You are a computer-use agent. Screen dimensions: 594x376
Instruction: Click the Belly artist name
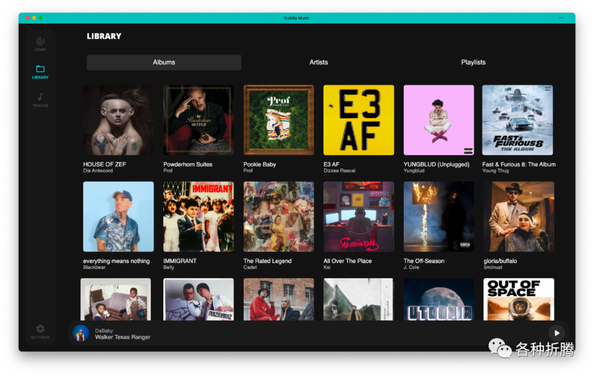tap(169, 267)
